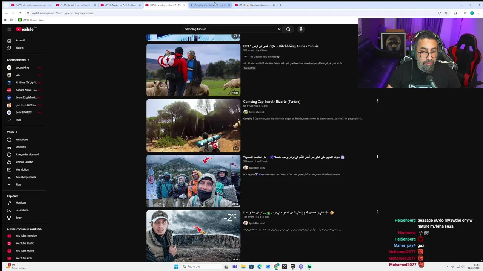483x271 pixels.
Task: Open YouTube Kids link
Action: pyautogui.click(x=23, y=258)
